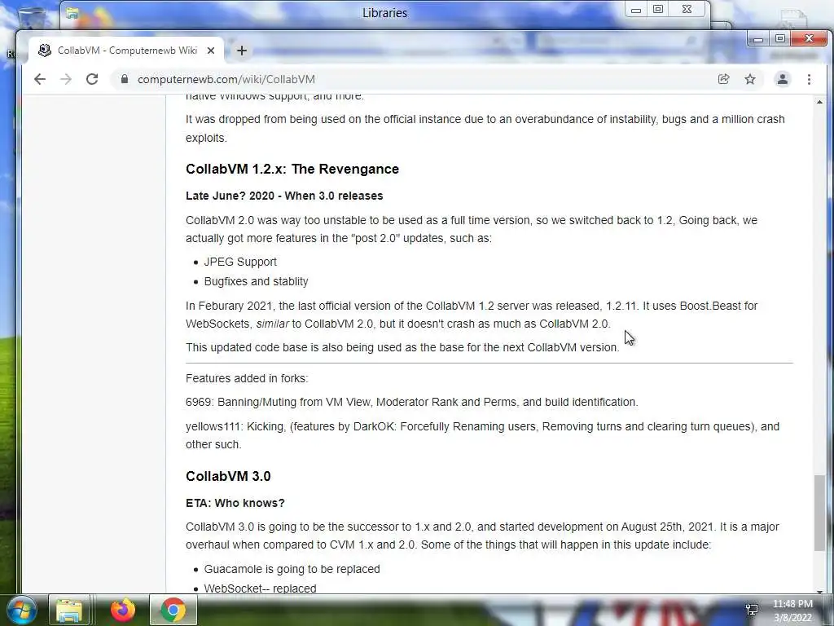Click the page scrollbar thumb
Screen dimensions: 834x626
click(x=819, y=513)
